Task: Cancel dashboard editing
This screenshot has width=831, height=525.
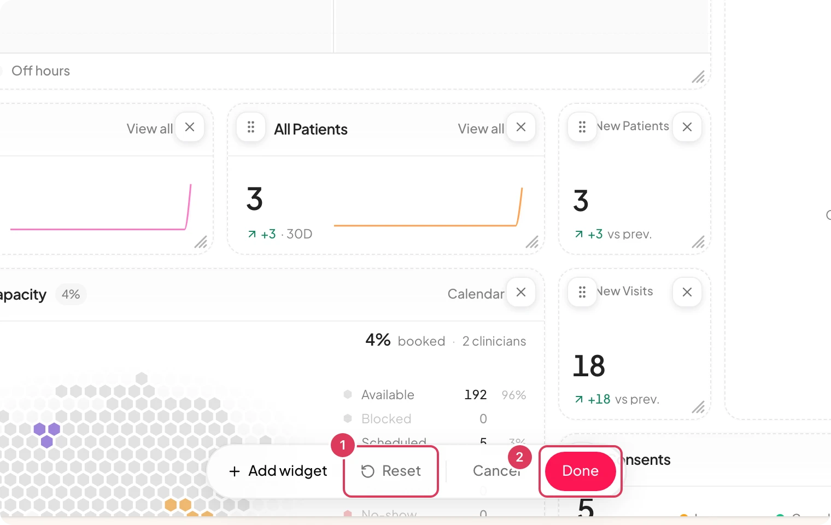Action: (x=496, y=471)
